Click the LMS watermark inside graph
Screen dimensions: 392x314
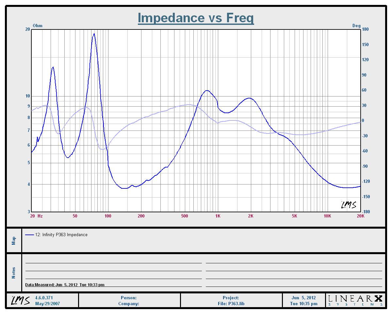(x=349, y=205)
